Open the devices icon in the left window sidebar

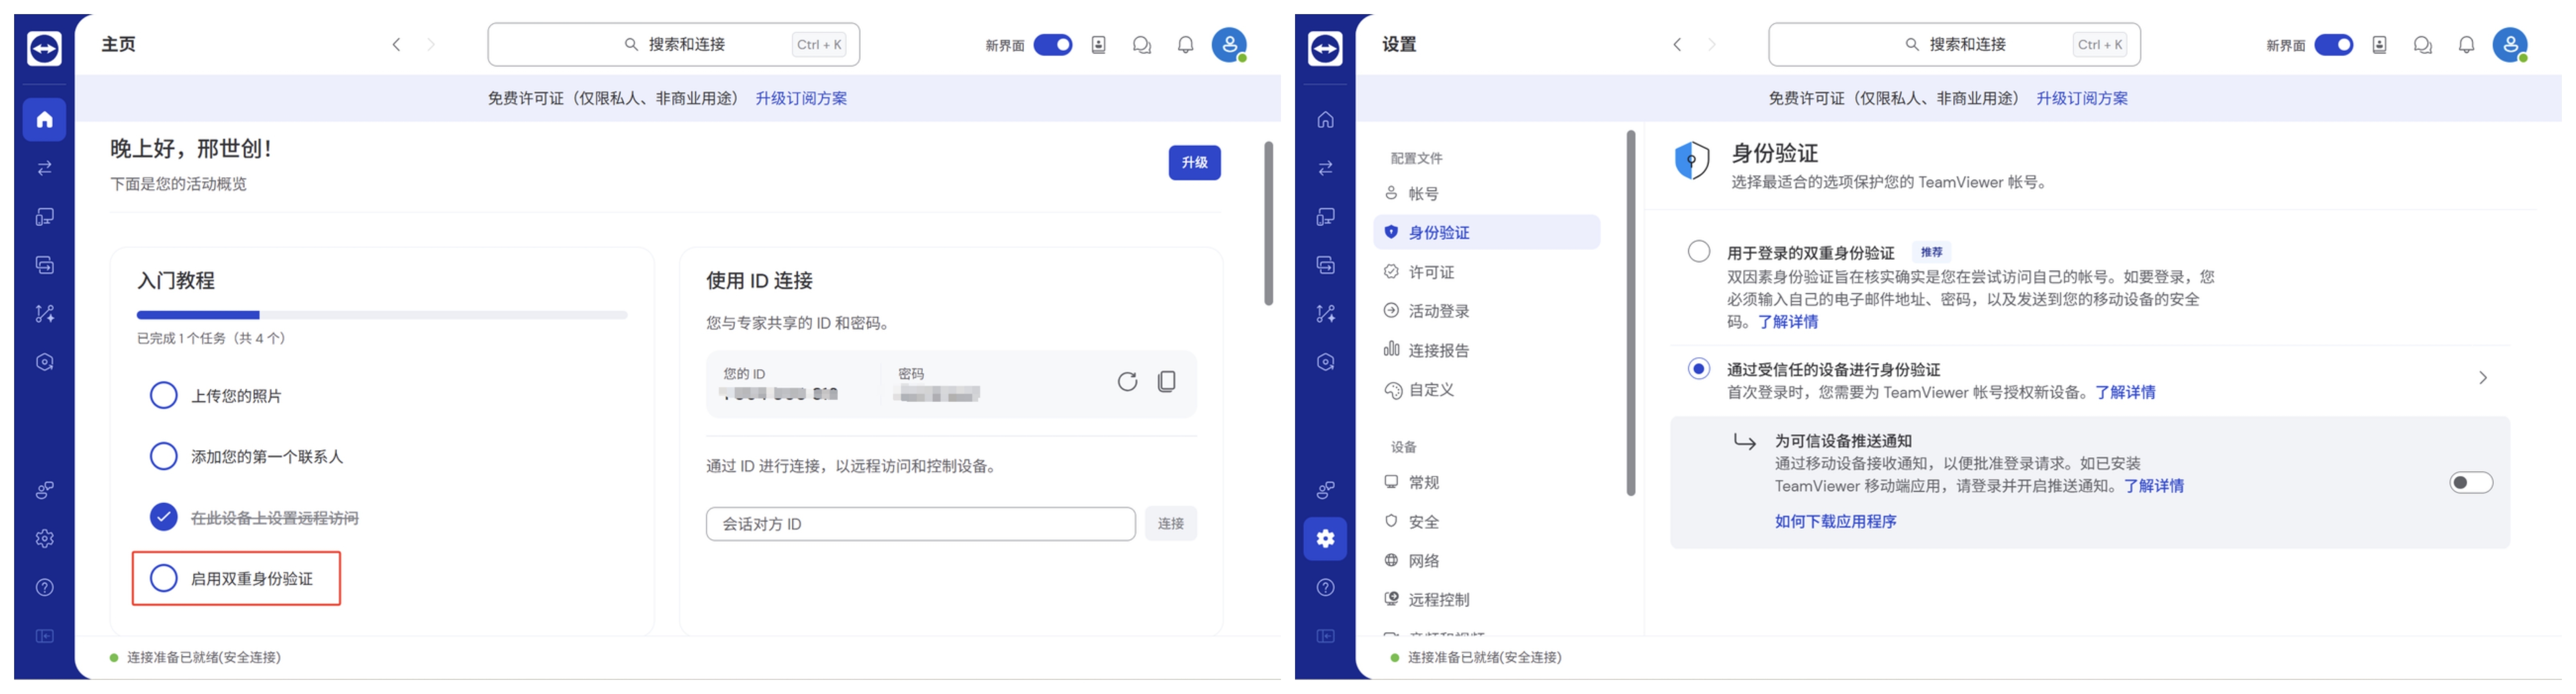tap(44, 217)
